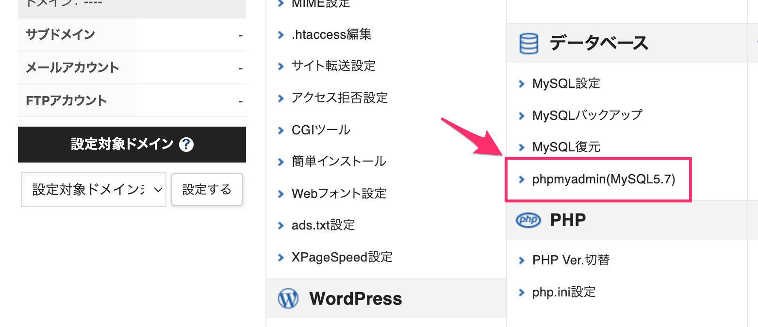Click the help icon beside 設定対象ドメイン

point(186,145)
